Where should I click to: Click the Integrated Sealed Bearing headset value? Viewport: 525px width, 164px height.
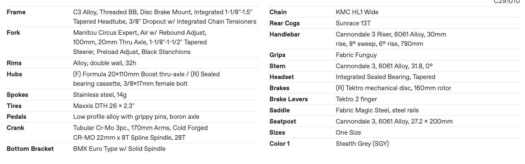pyautogui.click(x=385, y=77)
